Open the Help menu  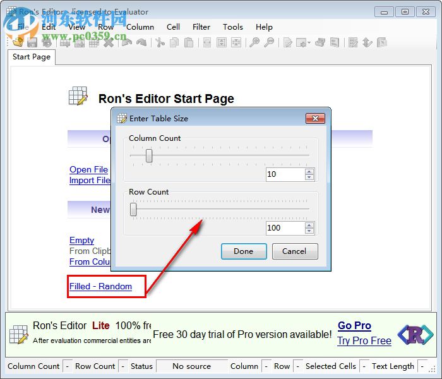[x=264, y=27]
